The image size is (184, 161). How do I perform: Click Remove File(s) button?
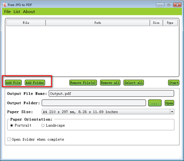(83, 83)
